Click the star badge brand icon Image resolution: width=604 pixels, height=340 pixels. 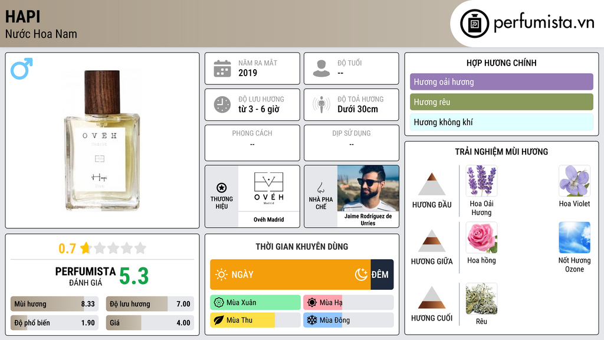[222, 188]
